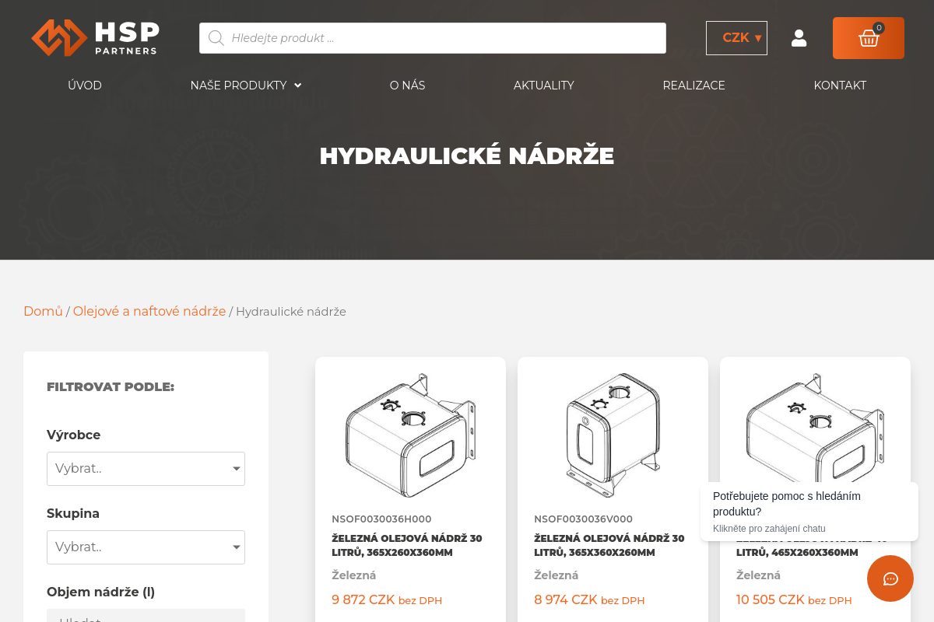Navigate to O nás page
Image resolution: width=934 pixels, height=622 pixels.
pos(407,86)
